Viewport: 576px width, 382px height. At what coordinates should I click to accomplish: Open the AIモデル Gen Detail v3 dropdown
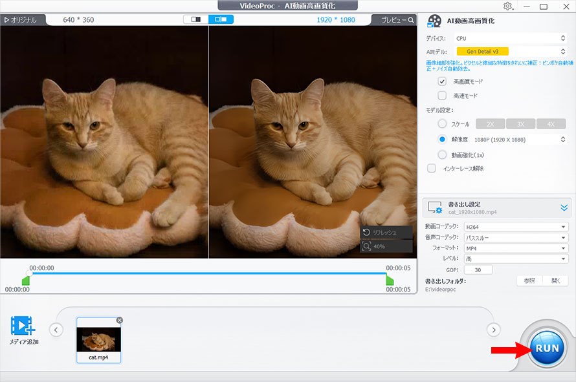click(x=483, y=50)
